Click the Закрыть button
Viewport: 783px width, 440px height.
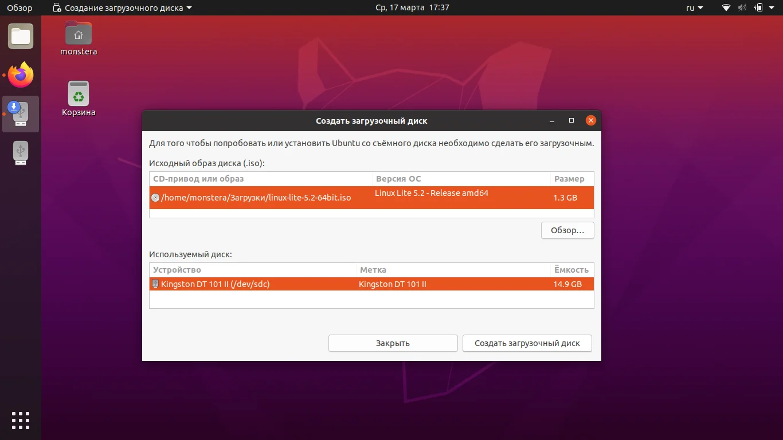(393, 343)
